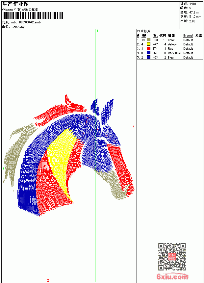This screenshot has height=283, width=204.
Task: Select the Dark Blue color swatch
Action: coord(148,53)
